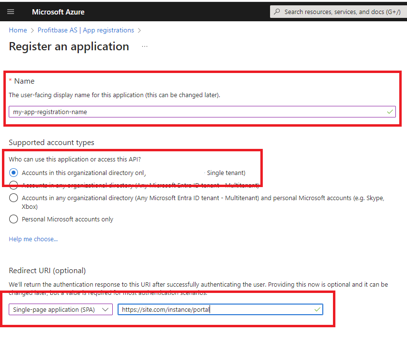Navigate to Profitbase AS | App registrations breadcrumb
The image size is (407, 364).
pos(86,30)
